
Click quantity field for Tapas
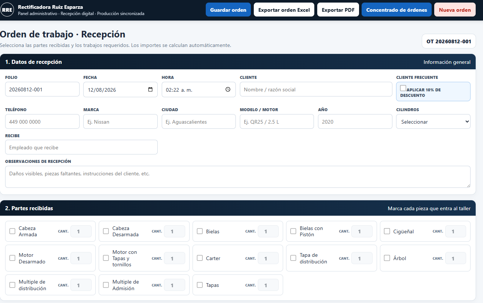pos(268,285)
